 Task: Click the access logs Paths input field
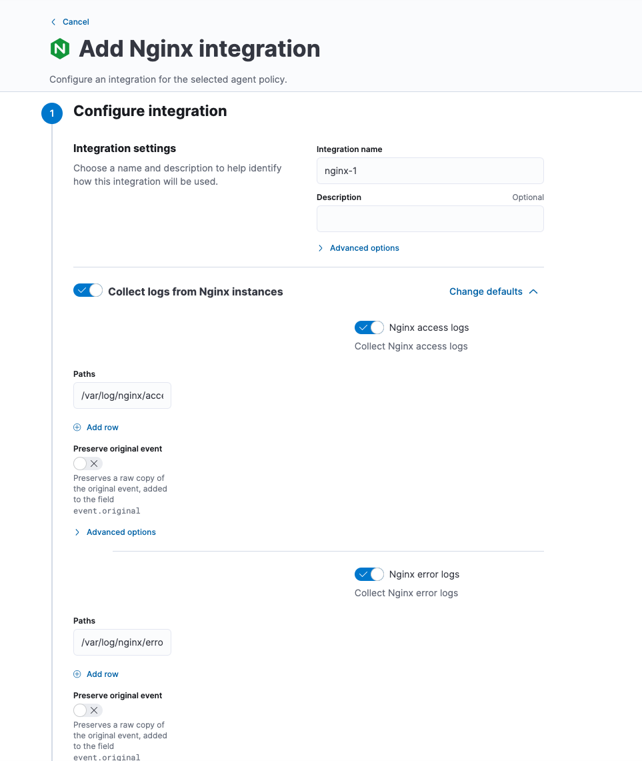(122, 395)
